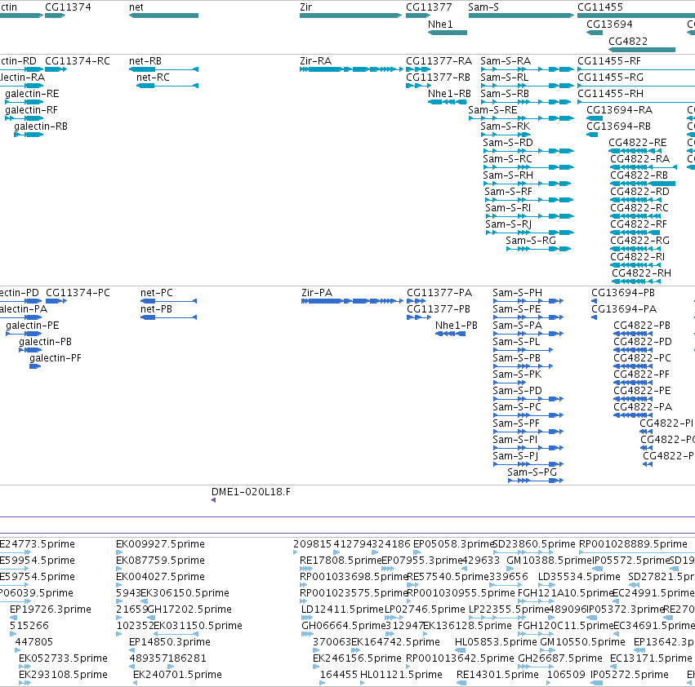Click the RE14301.5prime EST label
The height and width of the screenshot is (687, 695).
[497, 675]
